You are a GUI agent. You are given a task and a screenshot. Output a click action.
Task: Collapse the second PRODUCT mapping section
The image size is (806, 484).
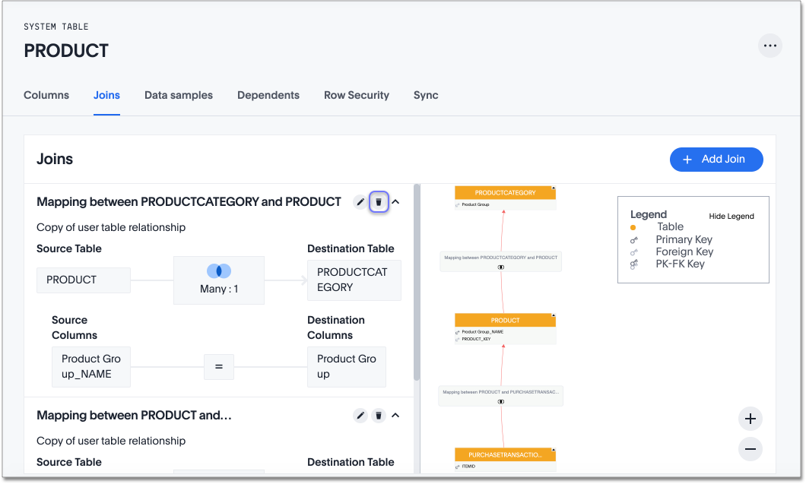pyautogui.click(x=395, y=416)
